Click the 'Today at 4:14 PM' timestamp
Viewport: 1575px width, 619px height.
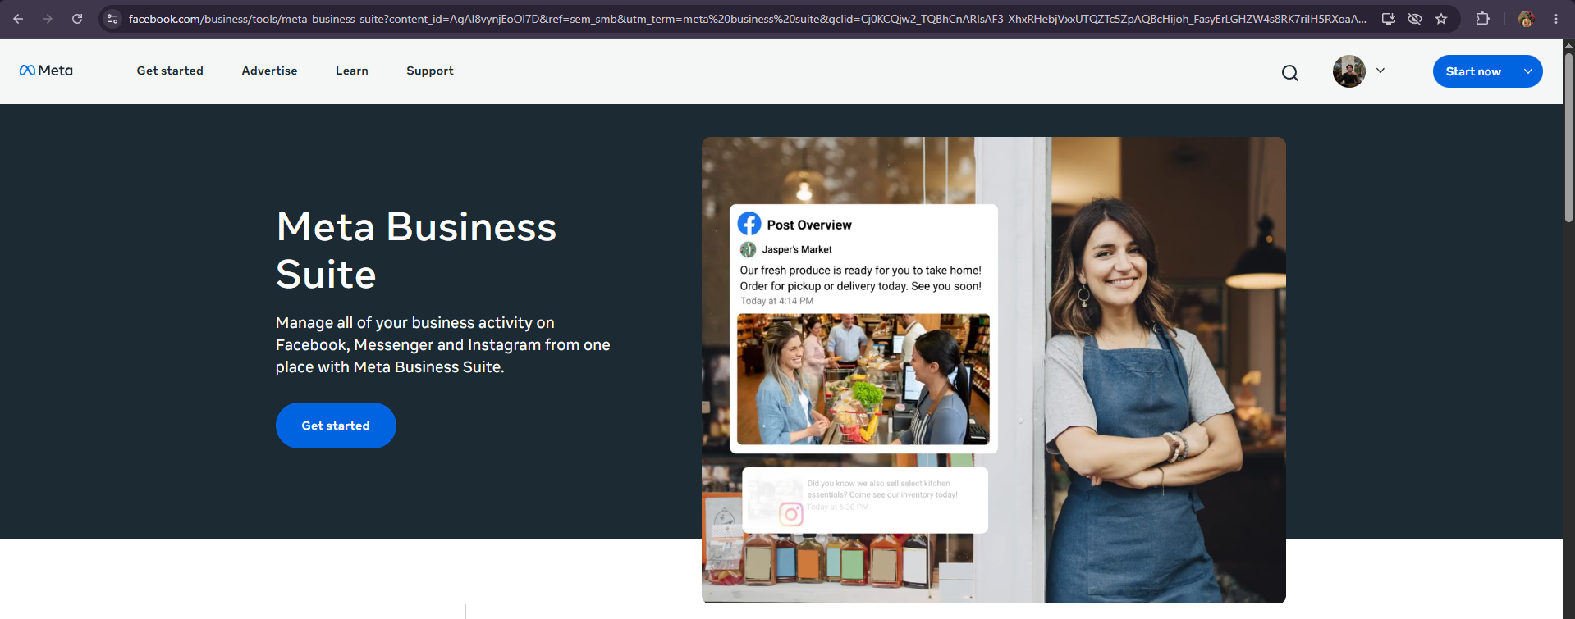(x=776, y=301)
